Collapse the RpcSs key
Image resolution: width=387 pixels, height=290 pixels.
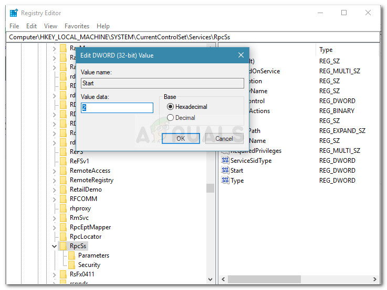54,246
